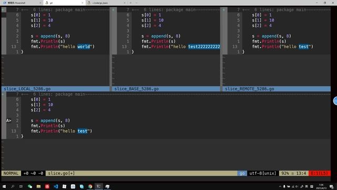Click highlighted word "world" in LOCAL pane
Image resolution: width=337 pixels, height=190 pixels.
click(84, 46)
